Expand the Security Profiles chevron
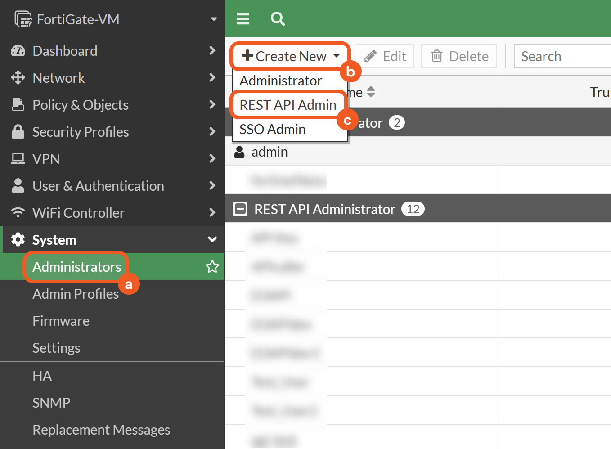This screenshot has height=449, width=611. [212, 131]
